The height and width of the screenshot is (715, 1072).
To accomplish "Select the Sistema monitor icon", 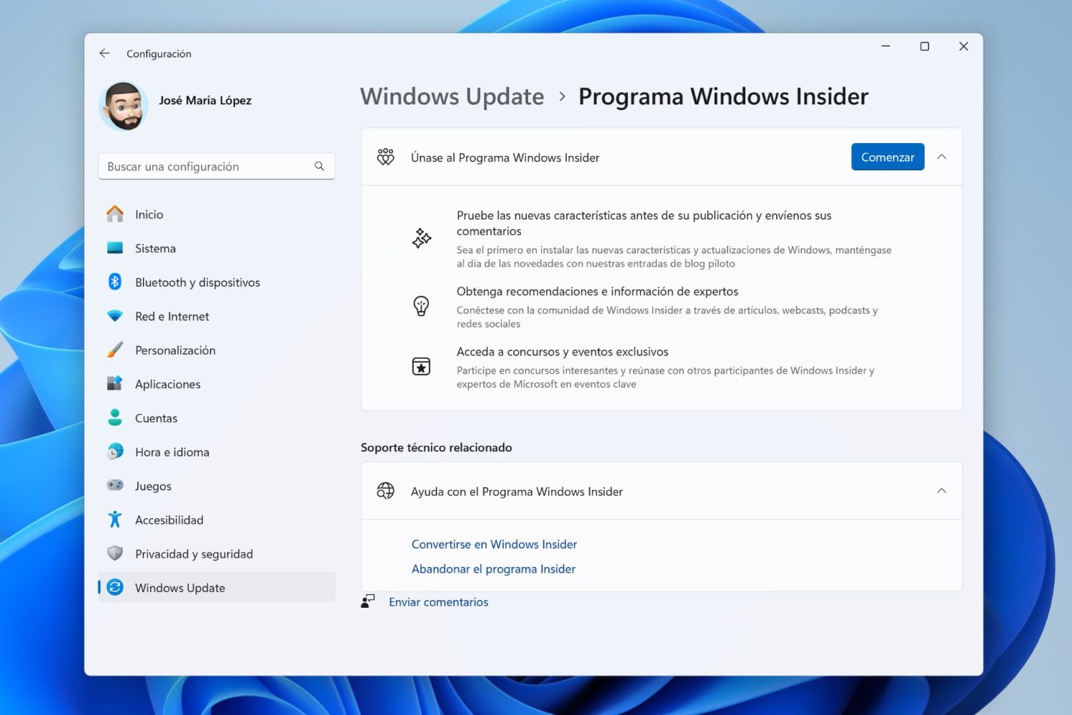I will point(115,248).
